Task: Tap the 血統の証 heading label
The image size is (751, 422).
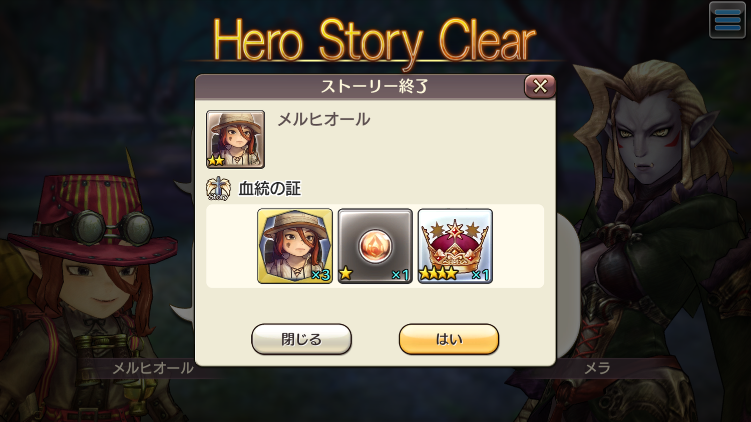Action: tap(269, 189)
